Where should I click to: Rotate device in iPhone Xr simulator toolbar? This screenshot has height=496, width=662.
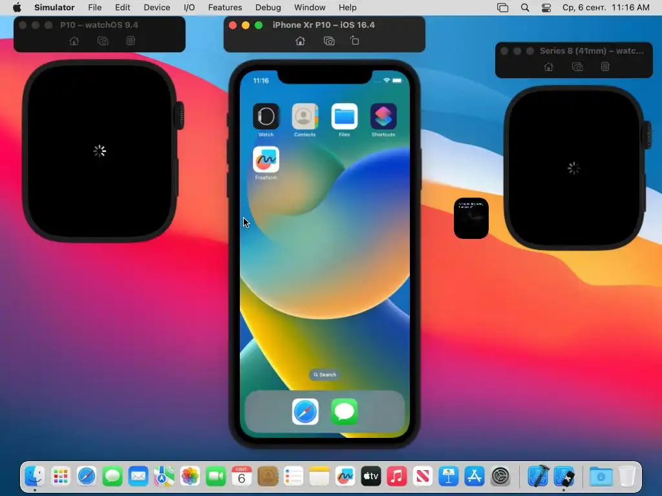355,41
